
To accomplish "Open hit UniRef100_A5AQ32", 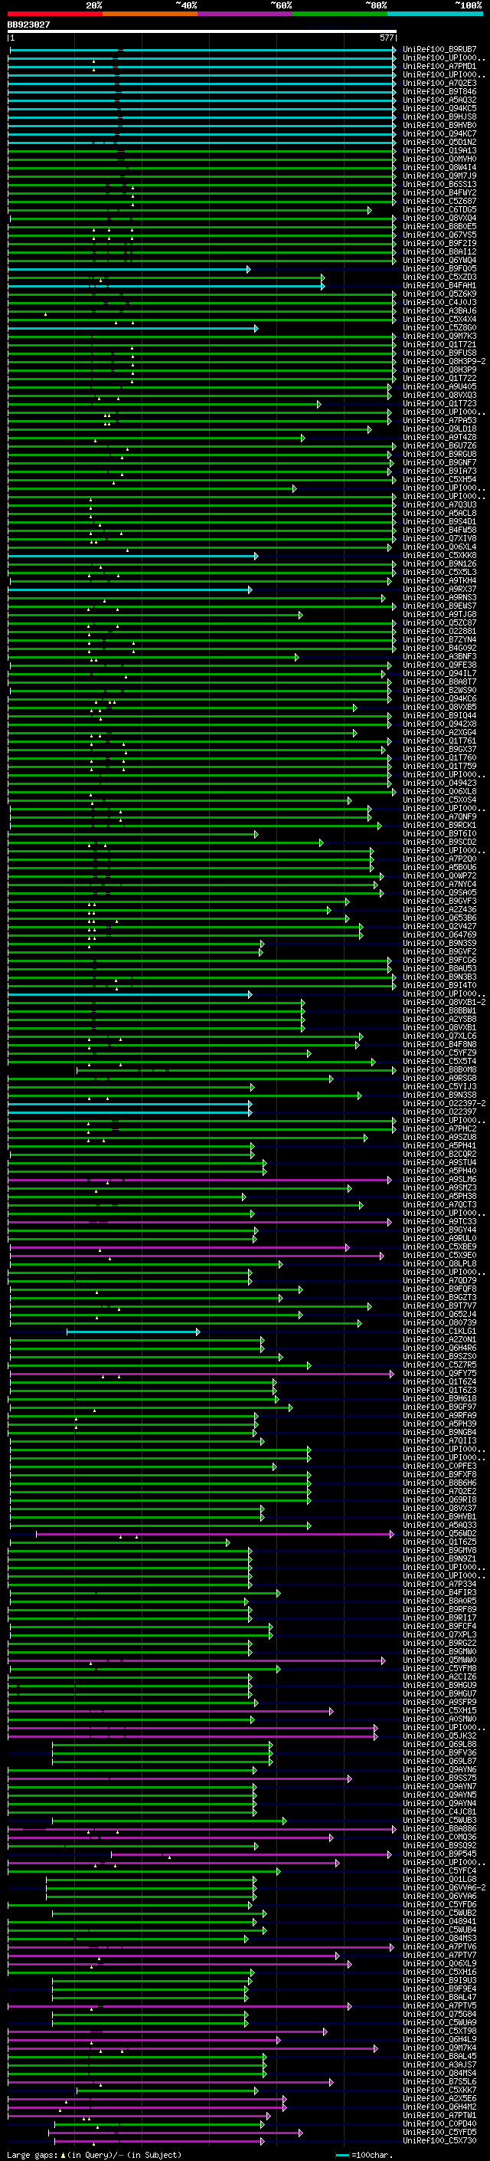I will click(x=439, y=100).
